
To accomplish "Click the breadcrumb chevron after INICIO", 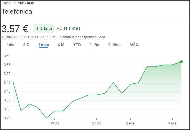I will pos(15,4).
